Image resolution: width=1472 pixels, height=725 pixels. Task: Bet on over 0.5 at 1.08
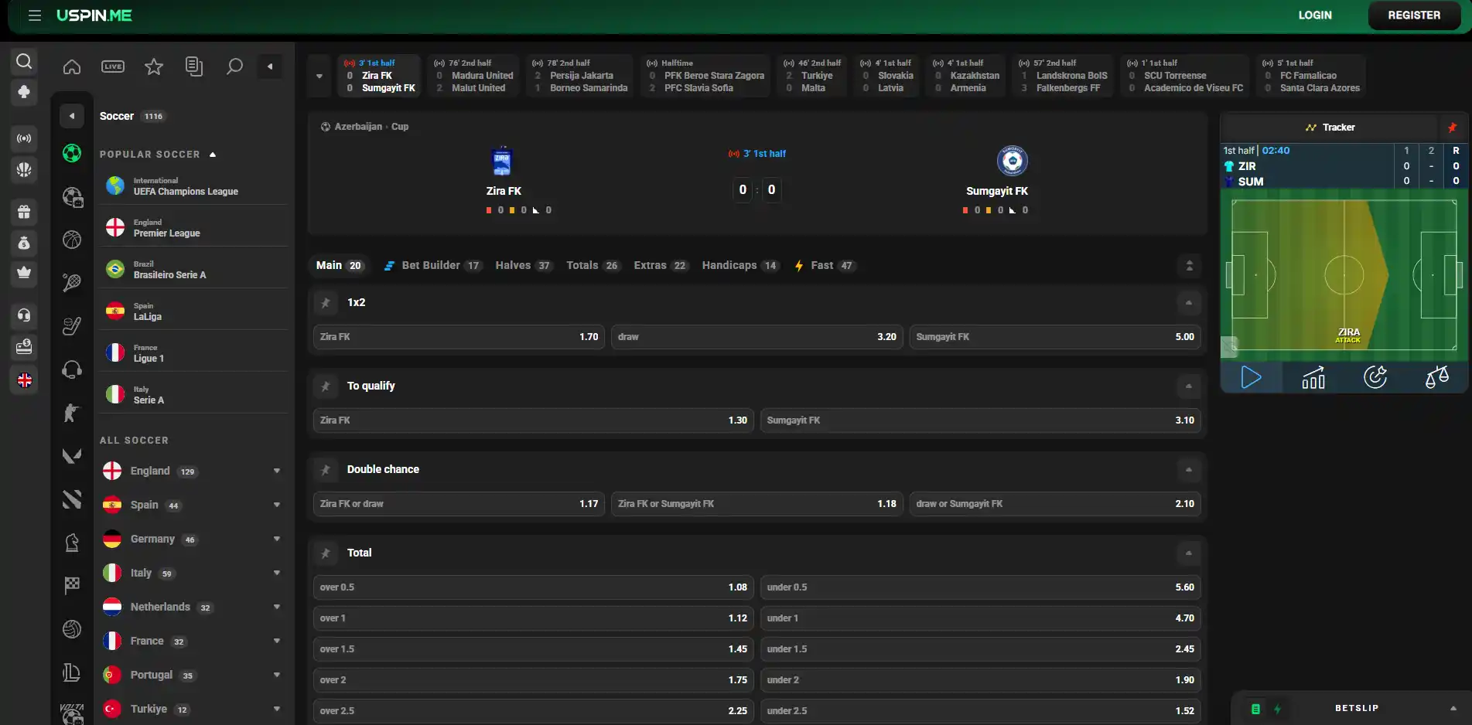point(534,587)
